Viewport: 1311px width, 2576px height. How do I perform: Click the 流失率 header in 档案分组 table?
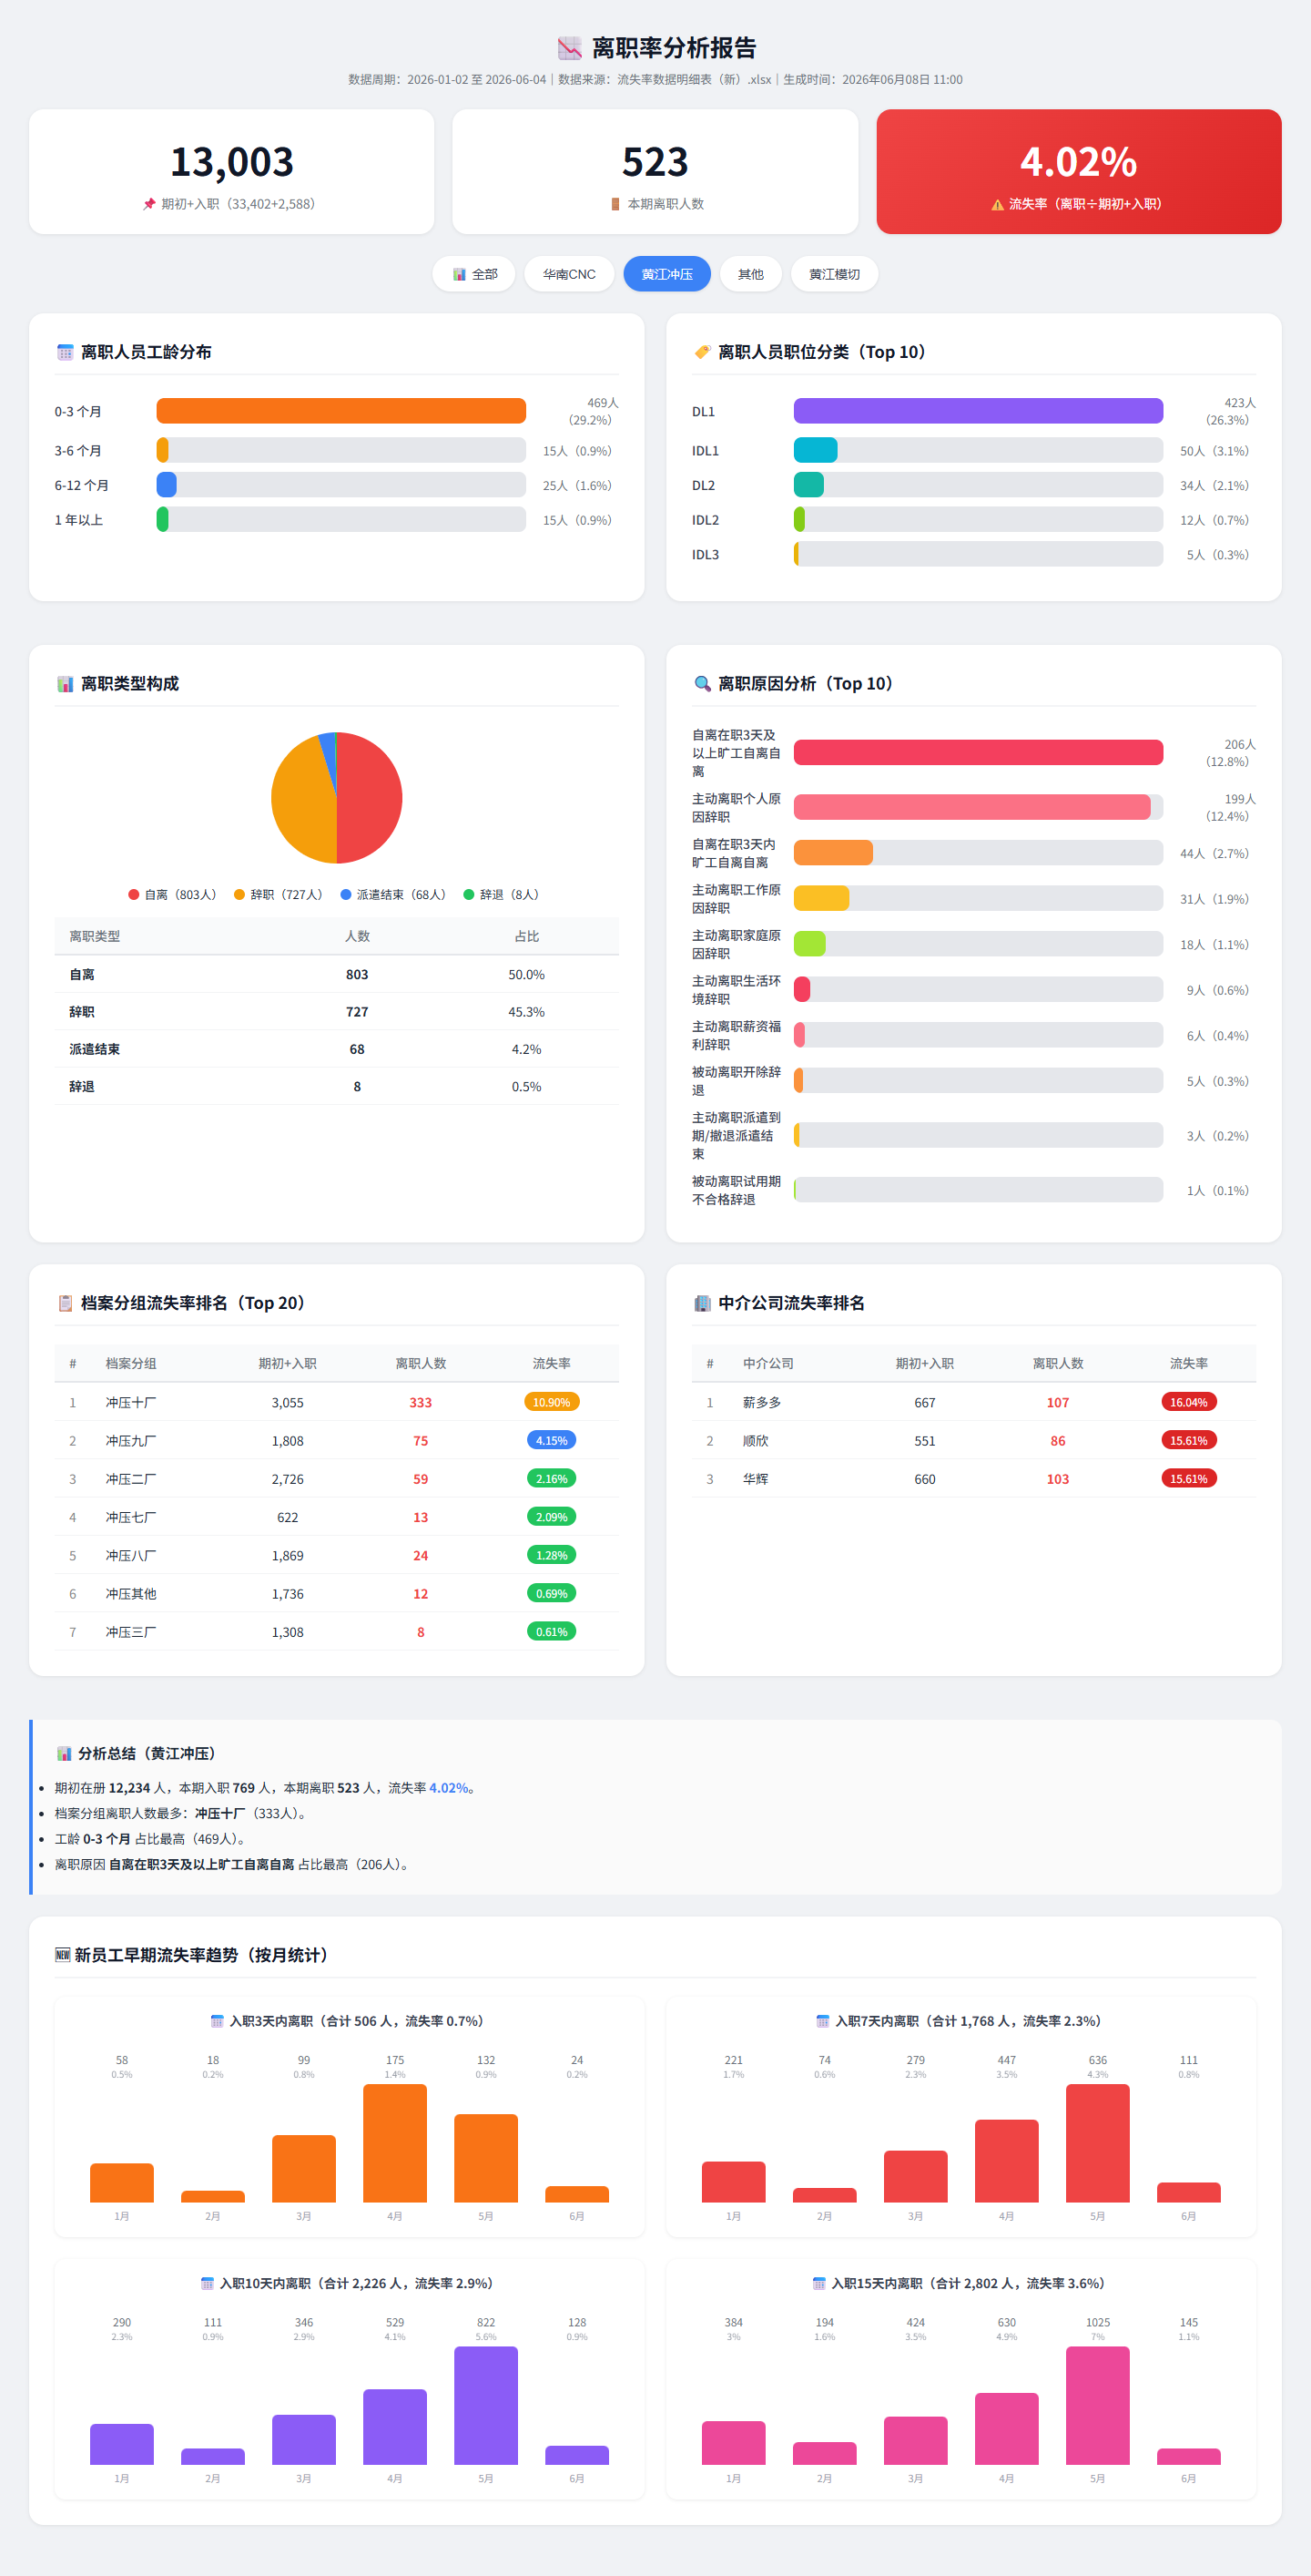[552, 1363]
